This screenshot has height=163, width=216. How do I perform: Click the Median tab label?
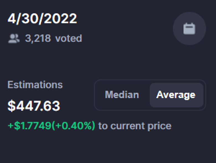[x=122, y=95]
